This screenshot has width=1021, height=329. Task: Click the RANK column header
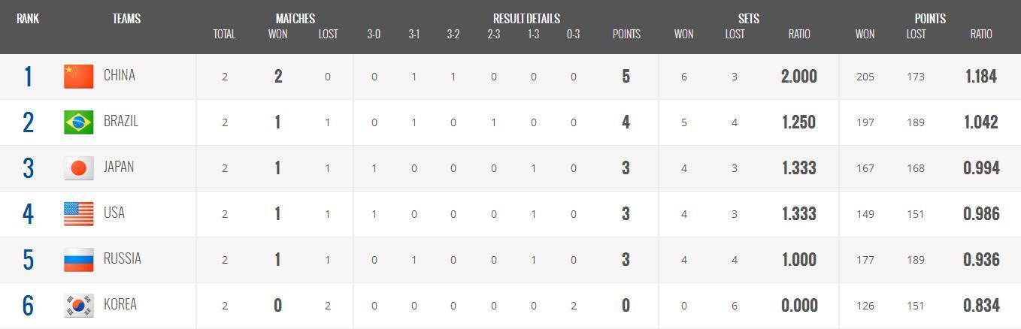coord(28,19)
